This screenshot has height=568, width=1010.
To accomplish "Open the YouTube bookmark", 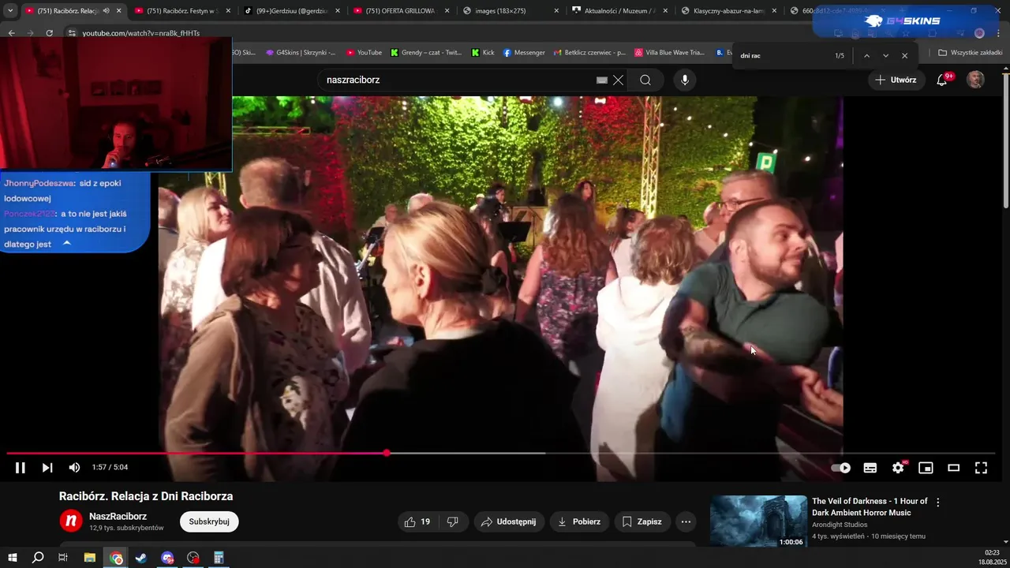I will [x=364, y=53].
